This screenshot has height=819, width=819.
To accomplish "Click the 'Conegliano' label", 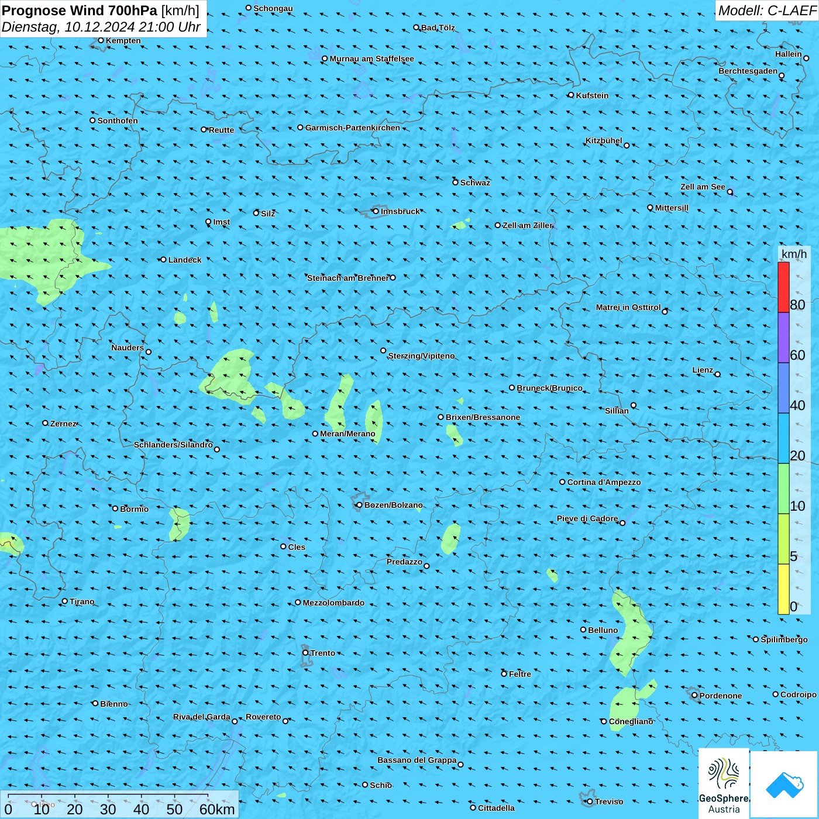I will click(x=631, y=721).
